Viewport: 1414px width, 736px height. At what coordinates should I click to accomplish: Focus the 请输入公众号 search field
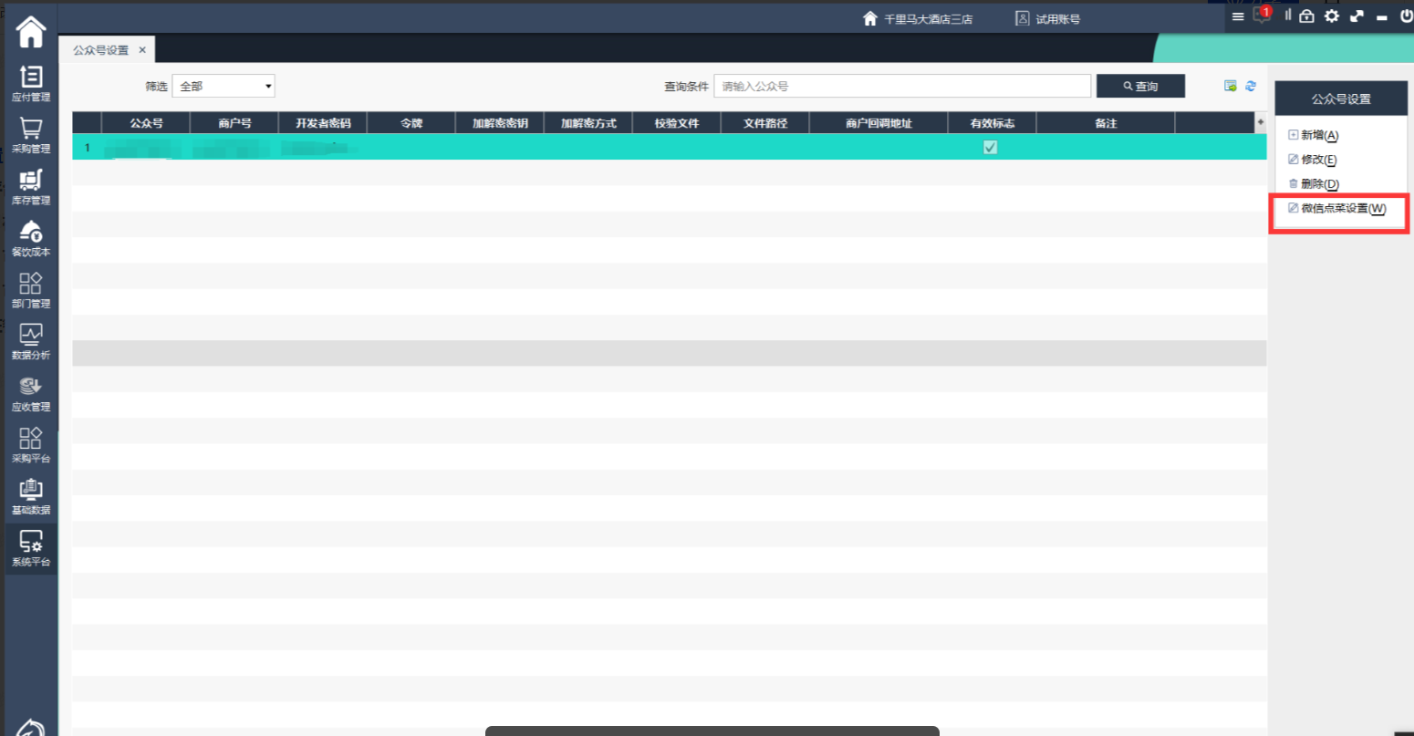[901, 86]
